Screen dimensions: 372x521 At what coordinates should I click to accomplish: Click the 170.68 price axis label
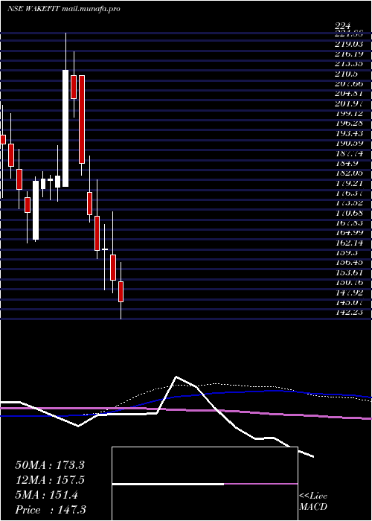[x=349, y=213]
